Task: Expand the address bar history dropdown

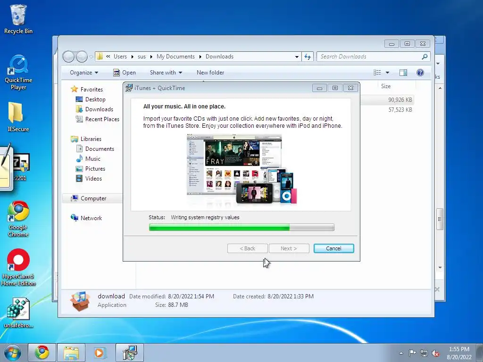Action: tap(297, 57)
